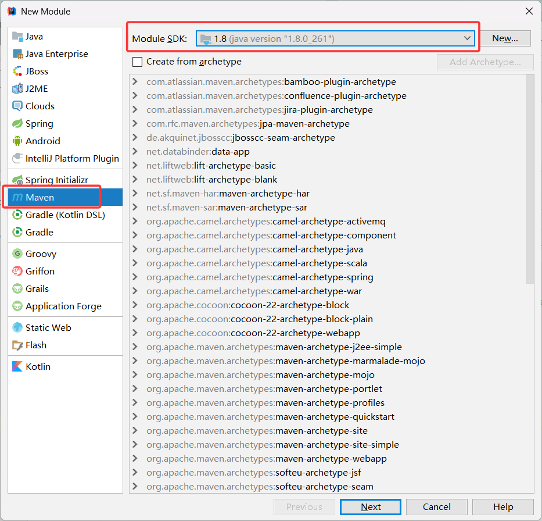Click the Static Web globe icon

point(17,327)
